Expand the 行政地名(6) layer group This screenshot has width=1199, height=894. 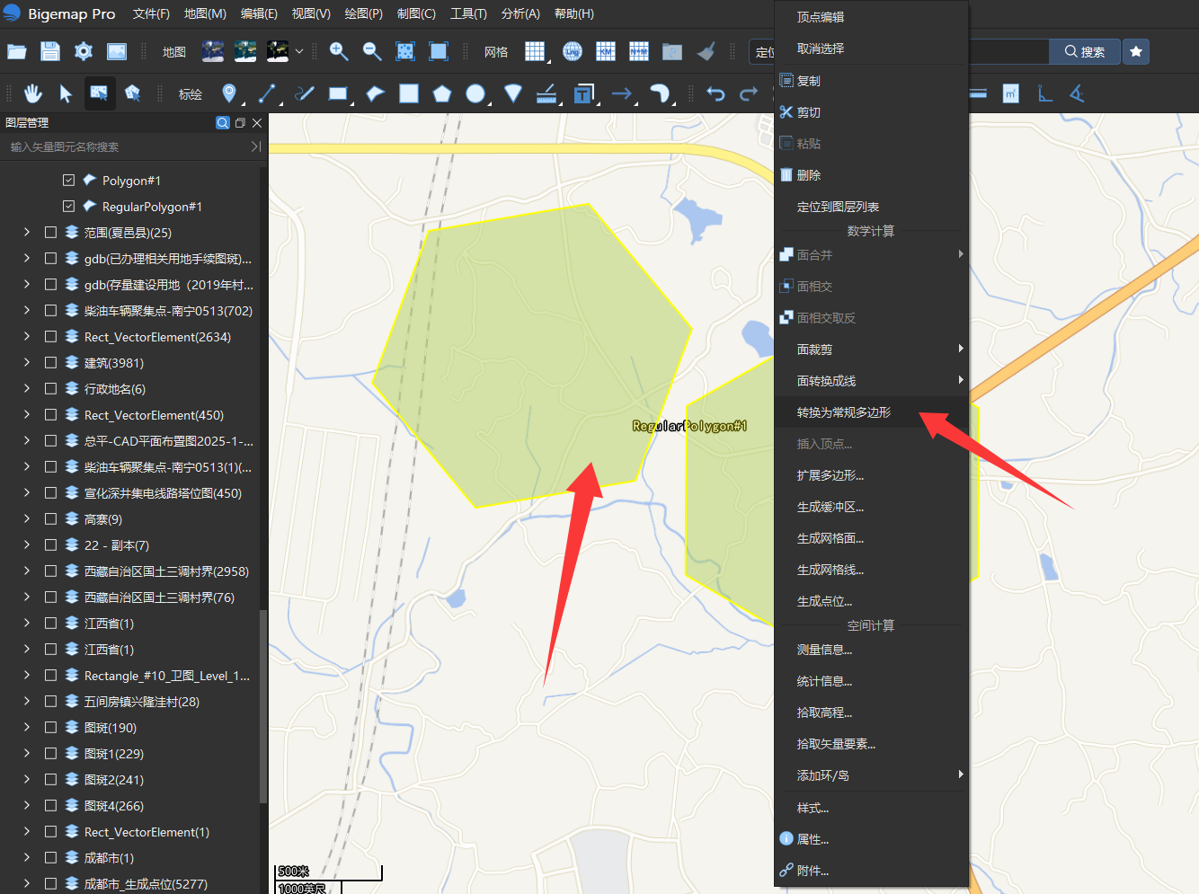27,388
